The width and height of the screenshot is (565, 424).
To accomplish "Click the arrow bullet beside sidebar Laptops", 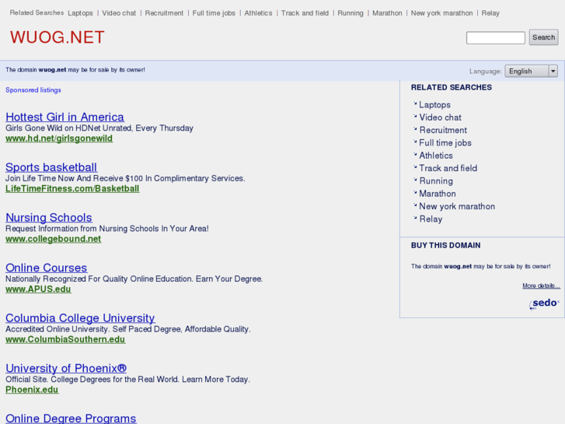I will [415, 103].
